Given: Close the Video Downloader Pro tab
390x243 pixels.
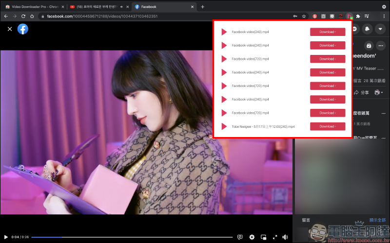Looking at the screenshot, I should [x=63, y=7].
